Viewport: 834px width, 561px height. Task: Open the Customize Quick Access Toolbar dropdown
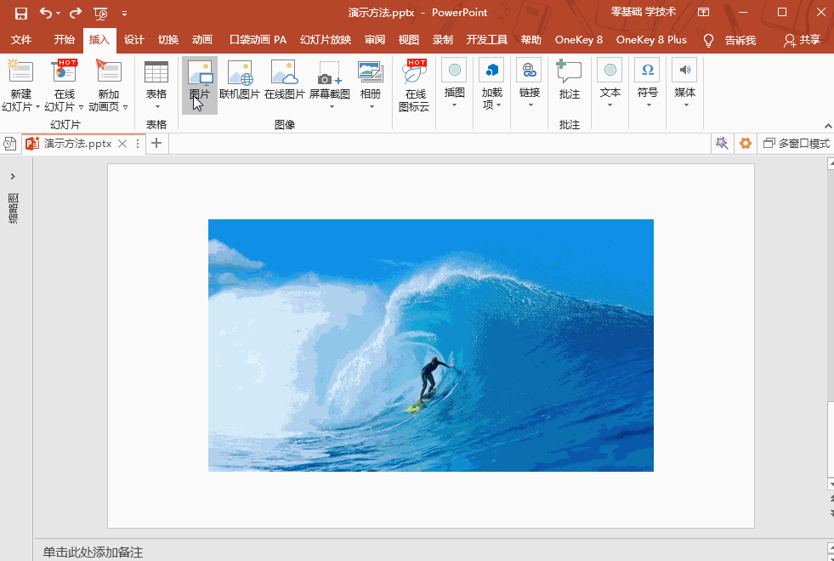coord(124,14)
